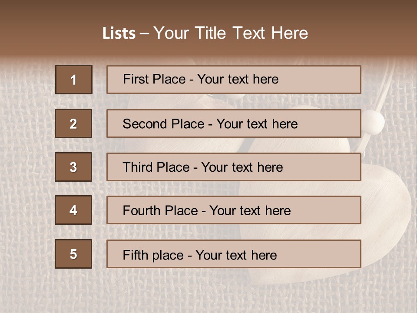417x313 pixels.
Task: Click the number 3 square
Action: 73,167
